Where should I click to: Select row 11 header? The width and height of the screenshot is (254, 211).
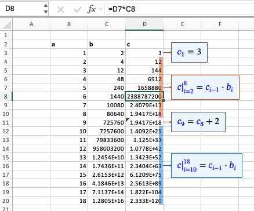point(6,122)
